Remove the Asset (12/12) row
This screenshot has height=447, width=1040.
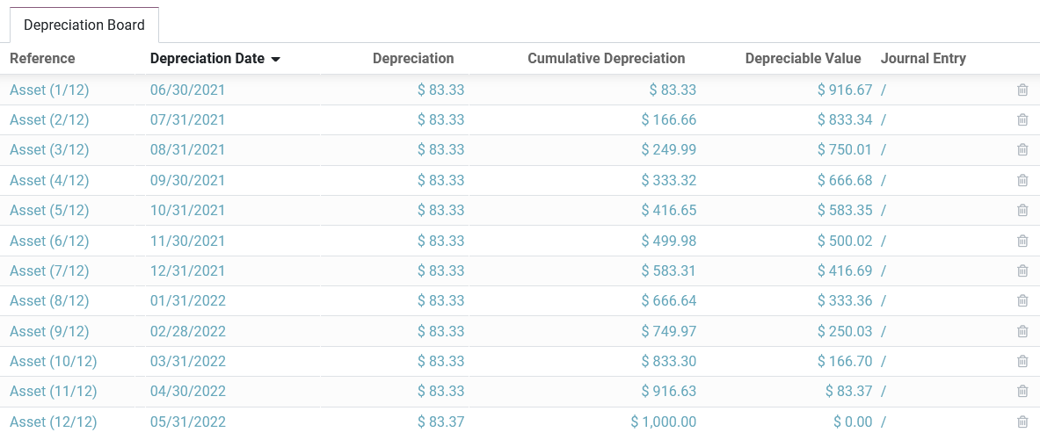(1022, 422)
